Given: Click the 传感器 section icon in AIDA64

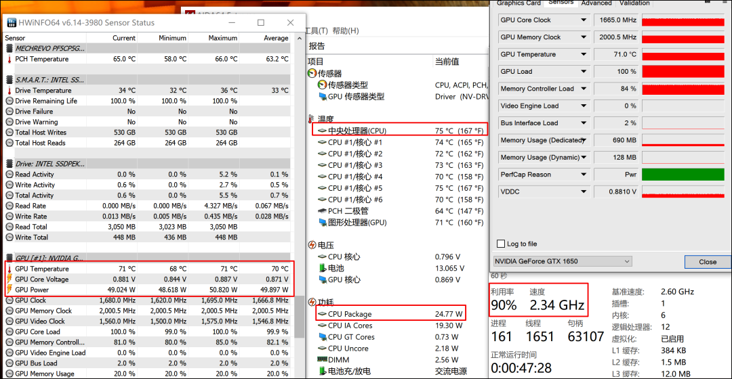Looking at the screenshot, I should [312, 73].
